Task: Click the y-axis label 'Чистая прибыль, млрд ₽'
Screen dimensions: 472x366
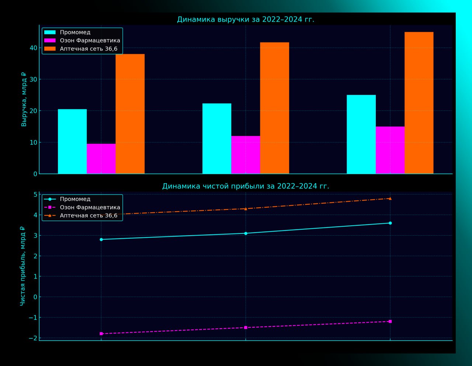Action: [23, 266]
